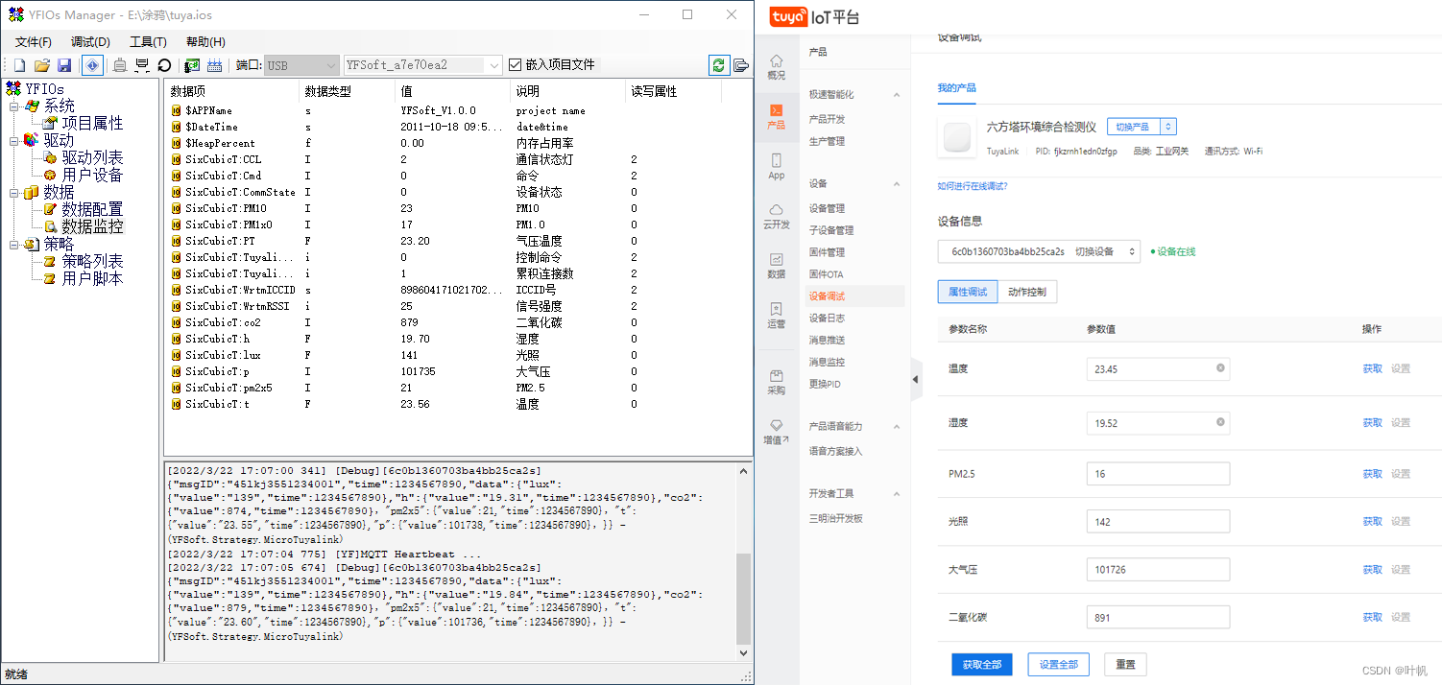Collapse the 系统 tree node

[14, 106]
